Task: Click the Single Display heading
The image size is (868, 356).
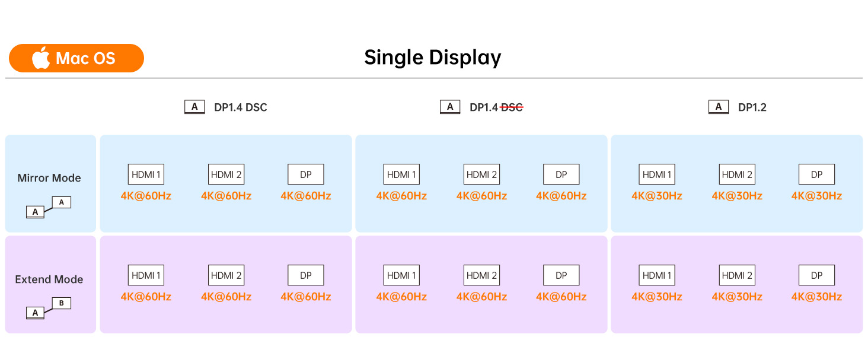Action: [433, 58]
